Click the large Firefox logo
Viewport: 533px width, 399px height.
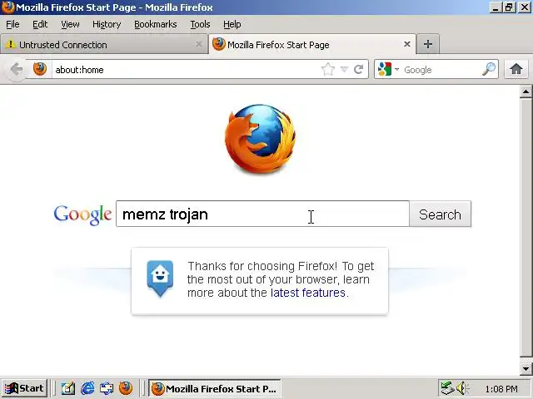click(x=260, y=139)
